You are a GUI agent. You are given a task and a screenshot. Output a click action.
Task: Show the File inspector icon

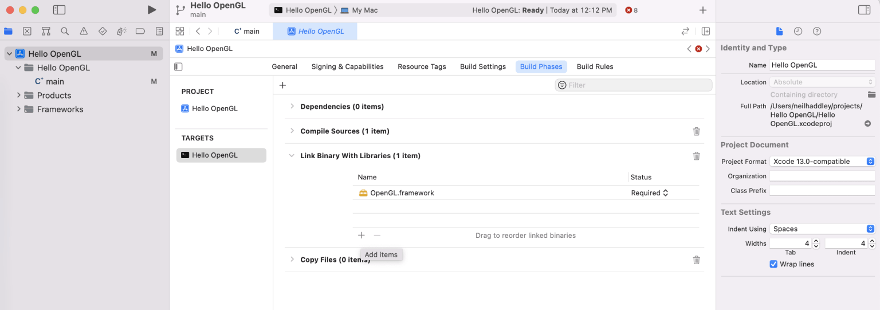779,31
